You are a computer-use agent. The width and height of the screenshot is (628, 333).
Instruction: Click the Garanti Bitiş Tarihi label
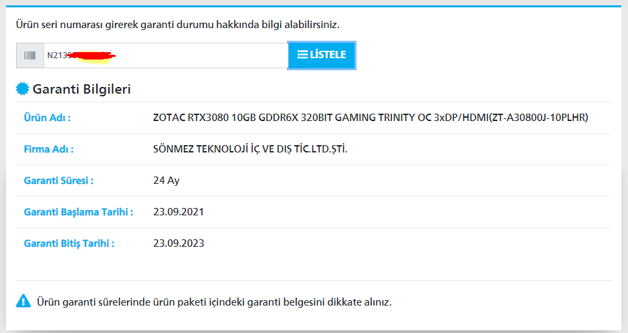(x=70, y=243)
